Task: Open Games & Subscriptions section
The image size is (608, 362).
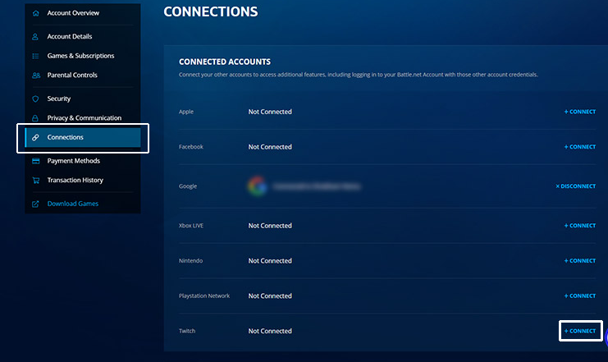Action: pyautogui.click(x=82, y=56)
